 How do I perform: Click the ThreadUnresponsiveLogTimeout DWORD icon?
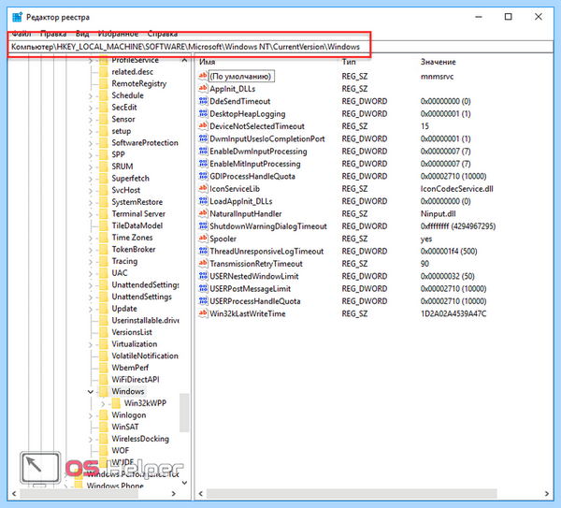click(x=203, y=251)
